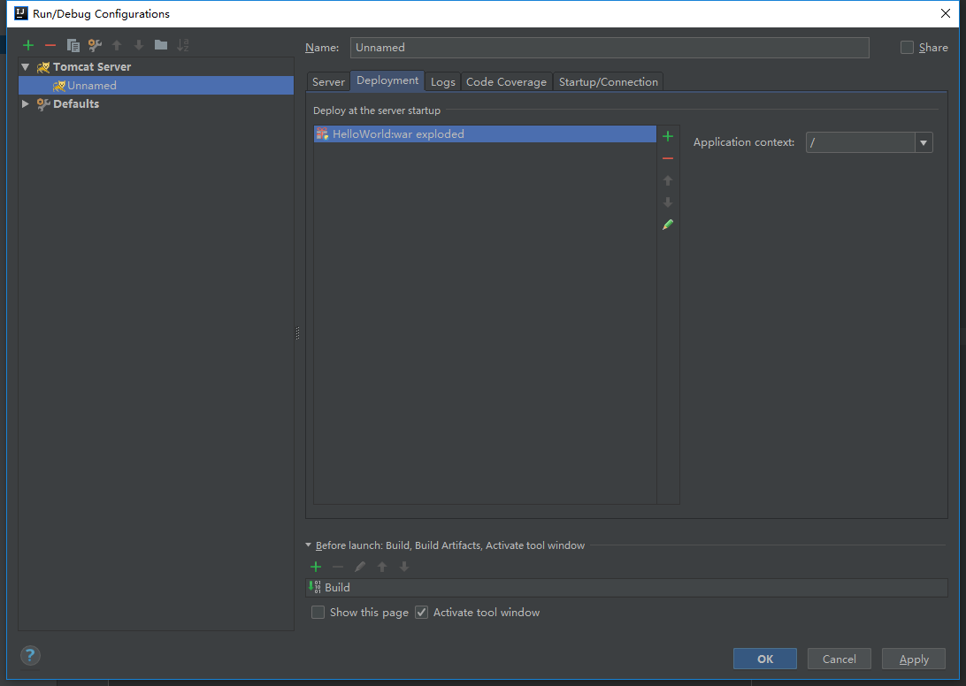This screenshot has width=966, height=686.
Task: Select the Build before-launch task
Action: (626, 588)
